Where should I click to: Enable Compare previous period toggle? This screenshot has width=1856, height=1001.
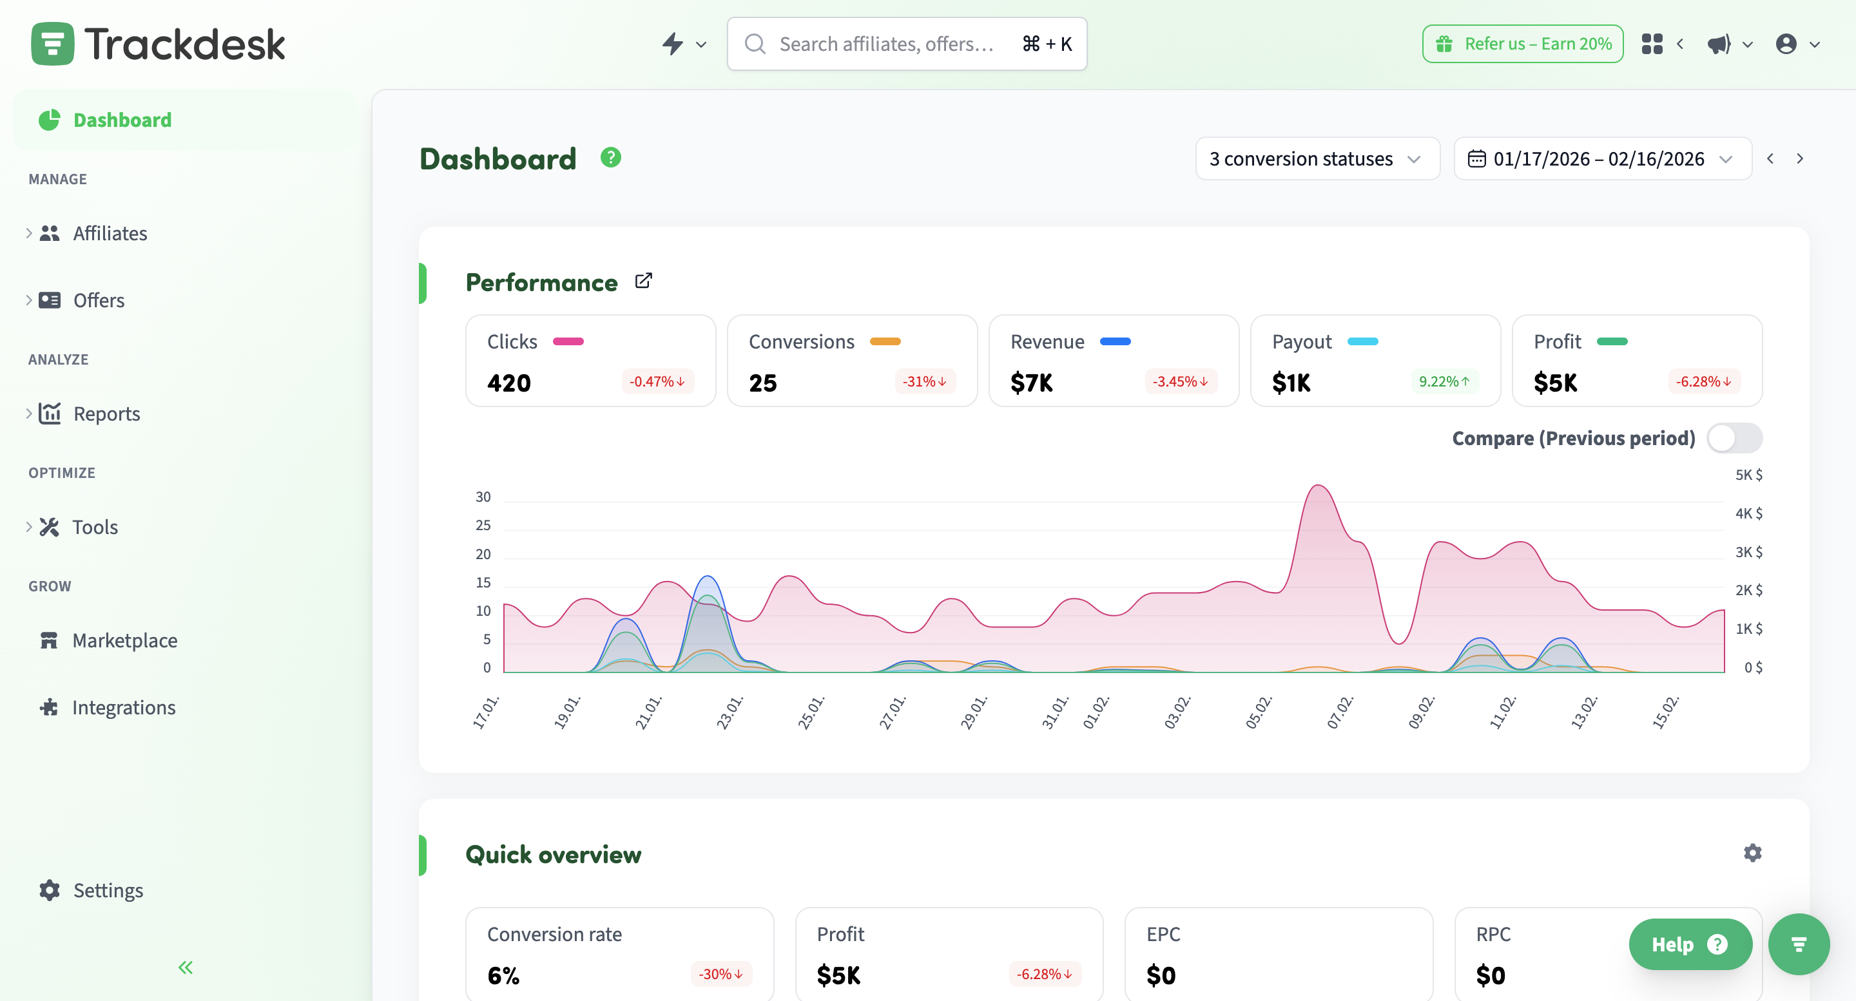tap(1734, 438)
